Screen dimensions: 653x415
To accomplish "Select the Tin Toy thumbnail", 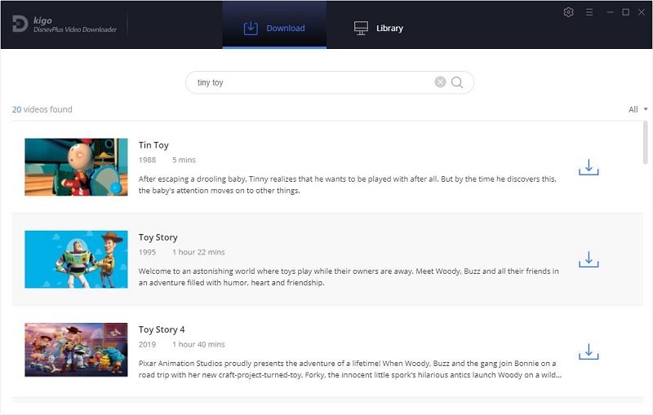I will (76, 167).
